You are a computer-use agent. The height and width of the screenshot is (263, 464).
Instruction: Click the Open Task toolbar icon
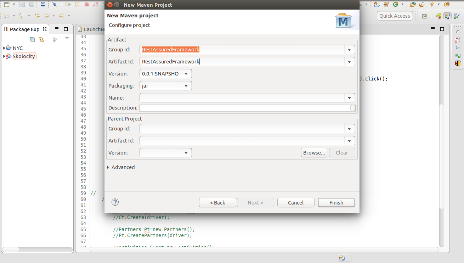coord(422,5)
